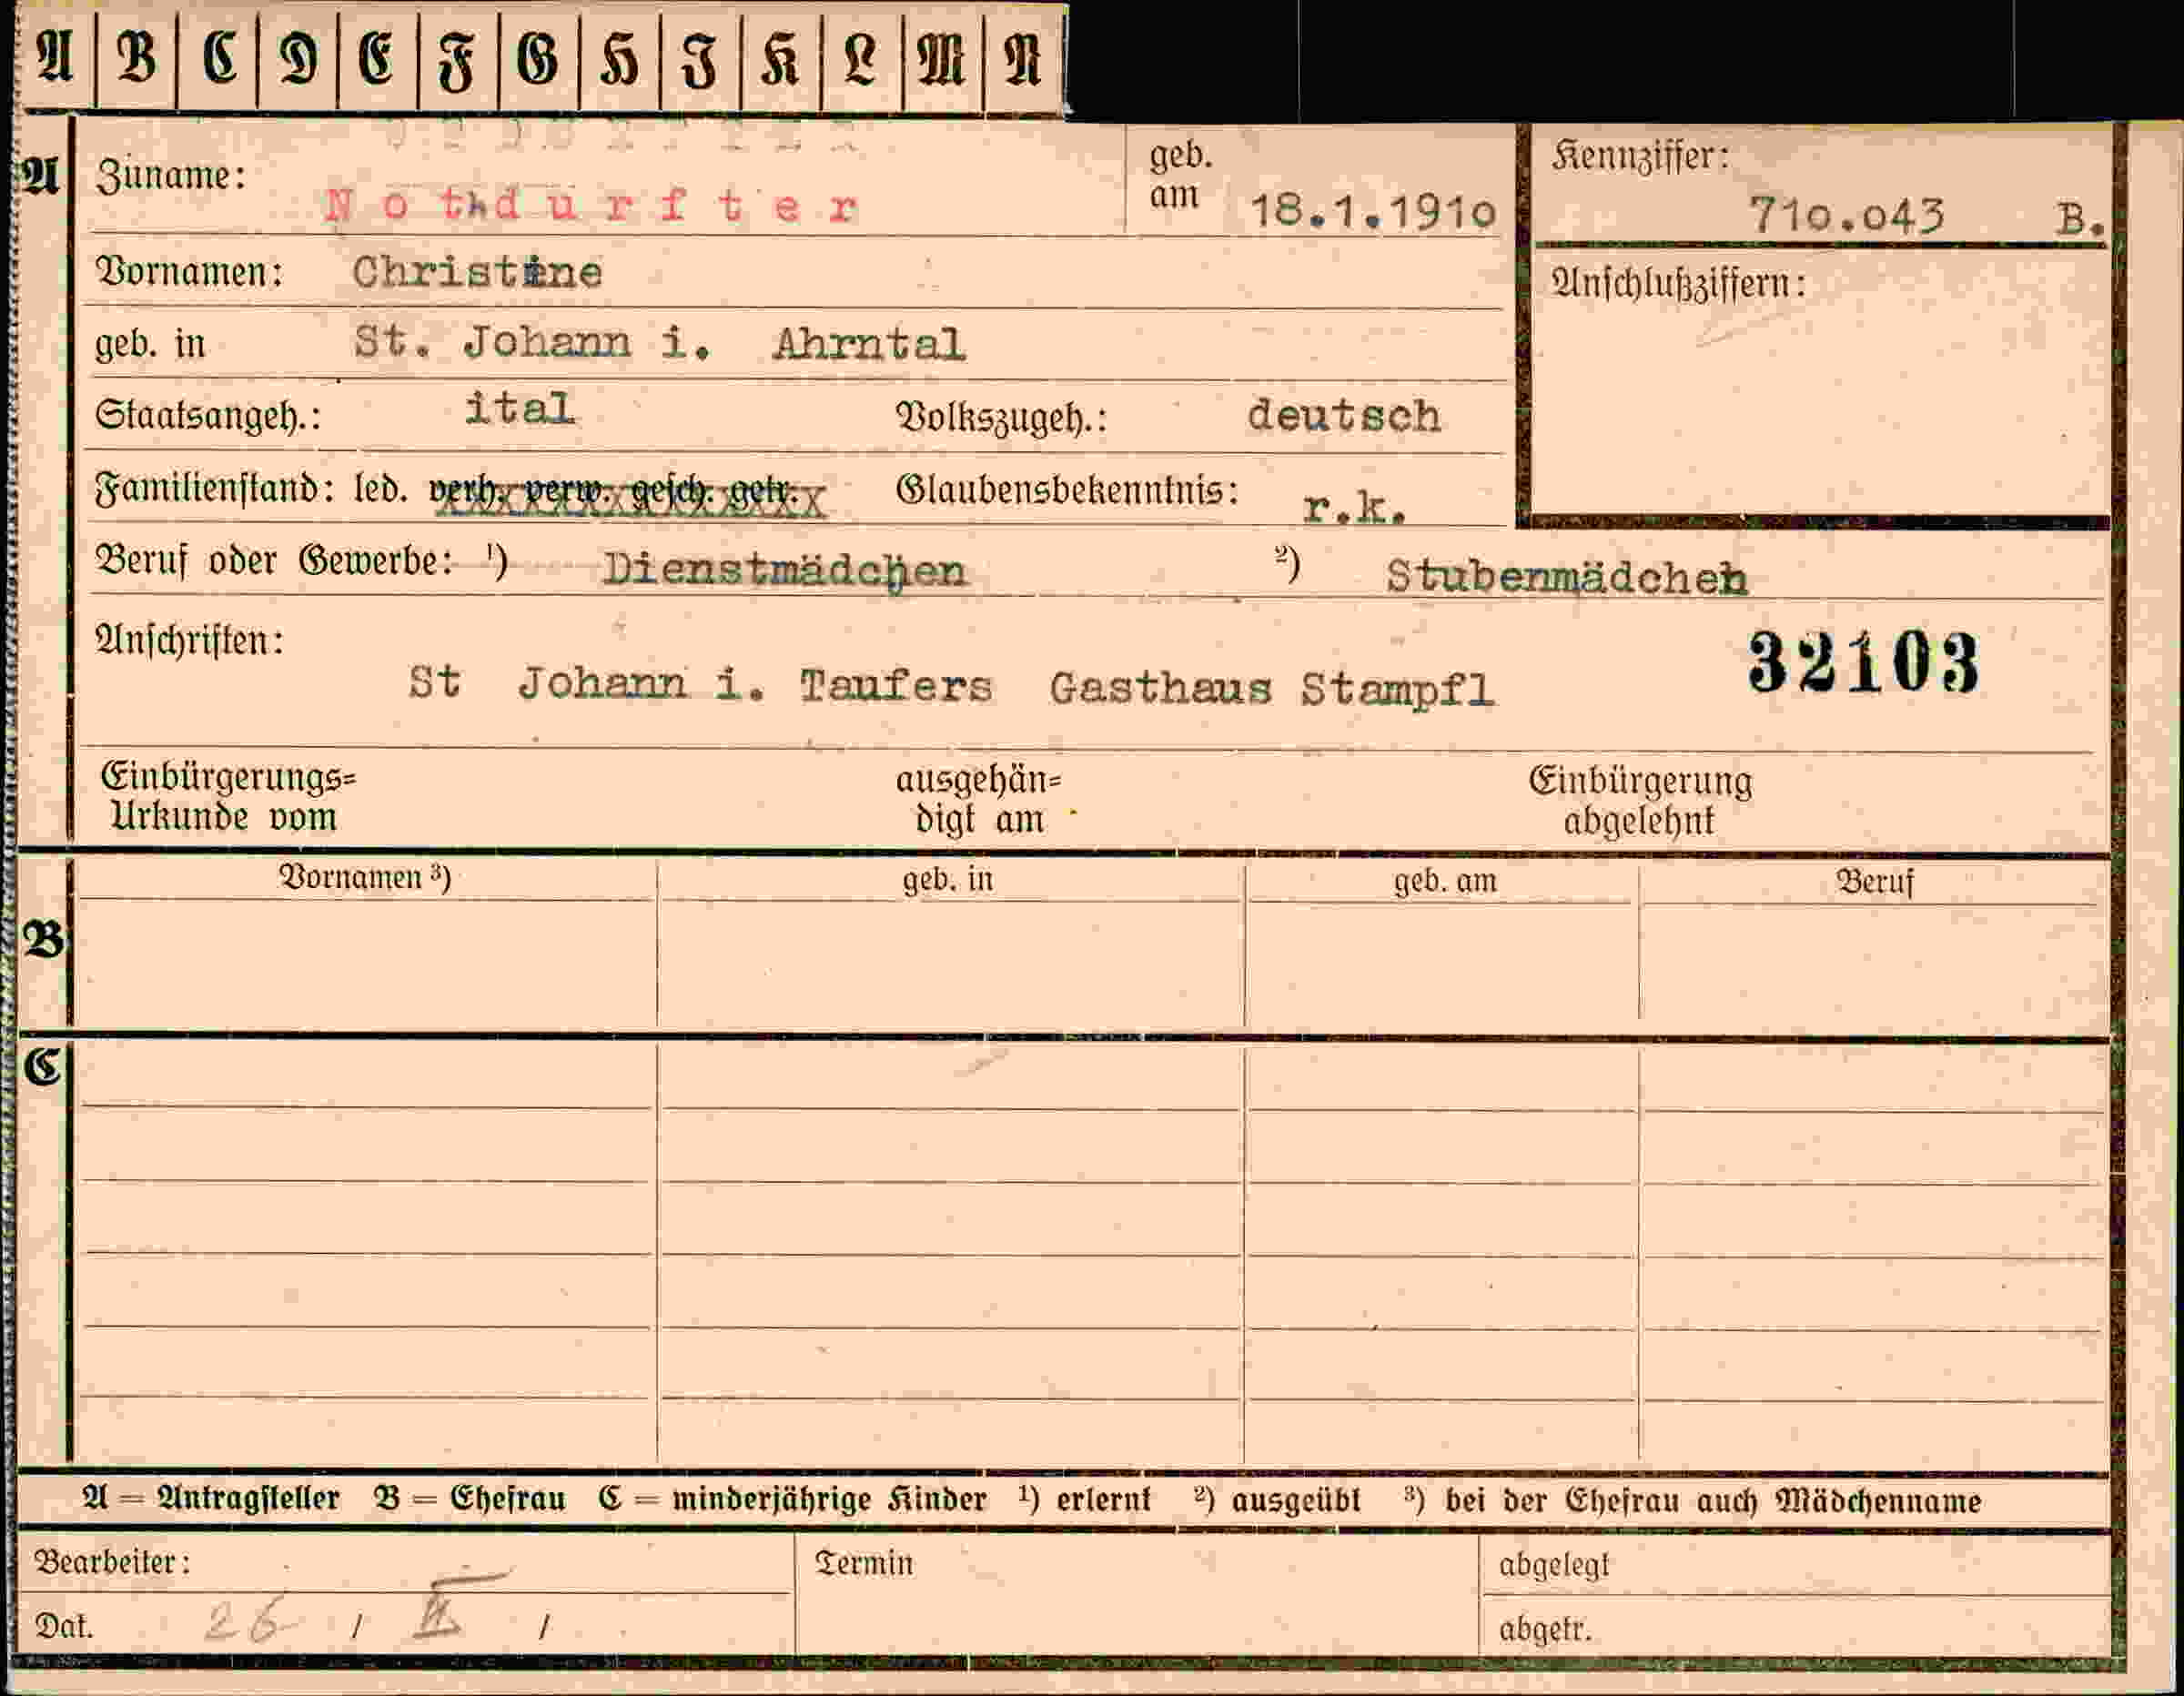2184x1696 pixels.
Task: Click the surname Nothdurfter in red
Action: [591, 206]
